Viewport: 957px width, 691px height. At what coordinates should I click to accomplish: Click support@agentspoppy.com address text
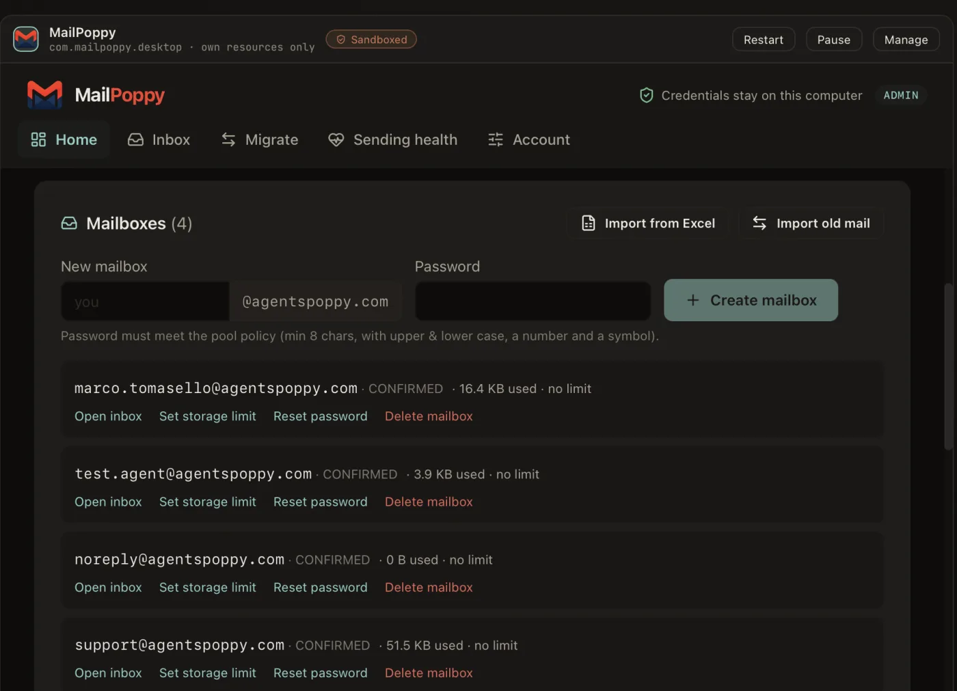179,645
